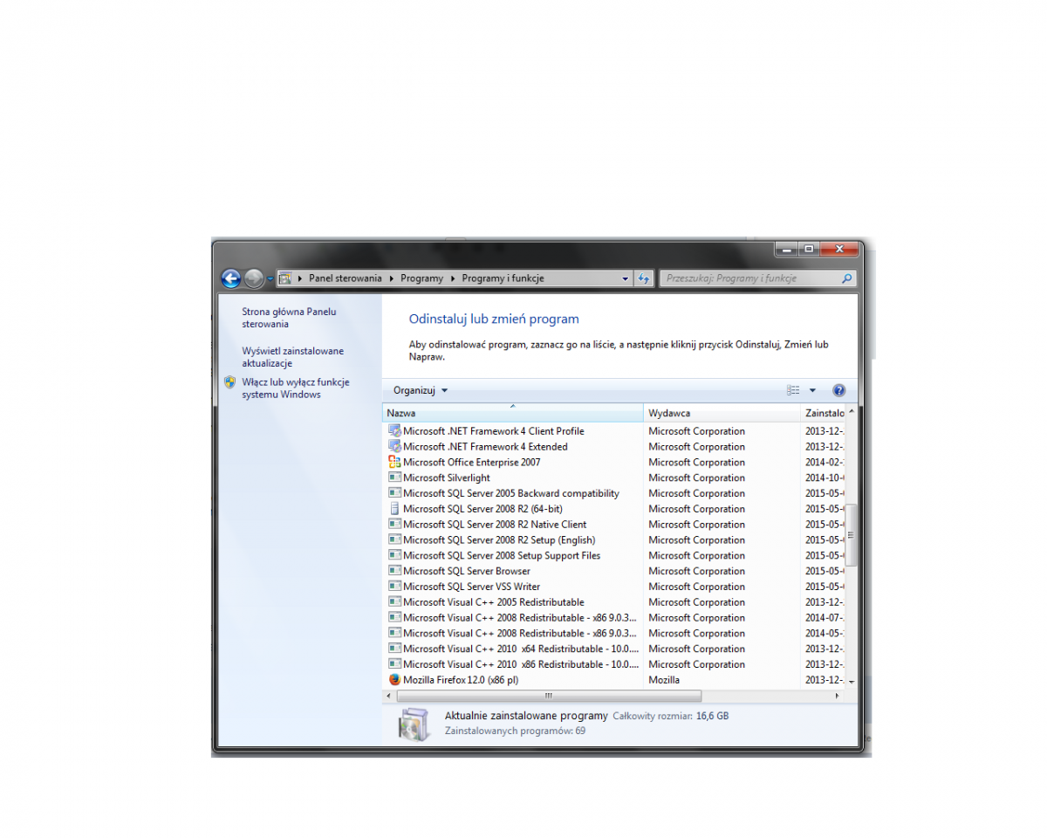This screenshot has height=838, width=1047.
Task: Click the Forward navigation arrow button
Action: 254,278
